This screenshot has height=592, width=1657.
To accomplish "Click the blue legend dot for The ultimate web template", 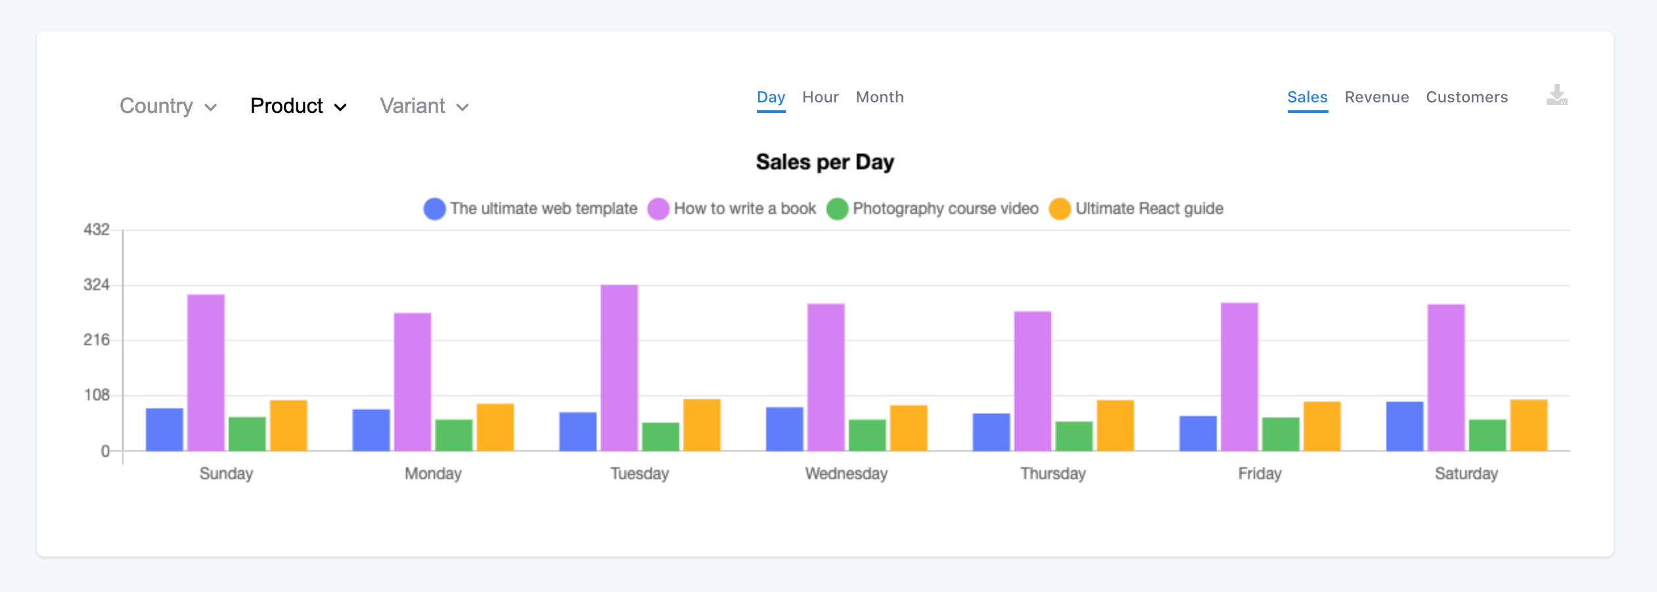I will tap(434, 208).
